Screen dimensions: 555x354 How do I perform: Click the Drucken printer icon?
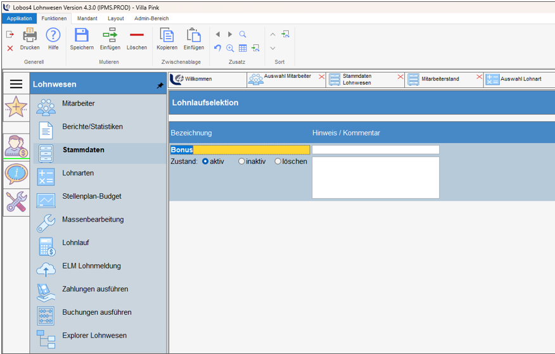[30, 36]
